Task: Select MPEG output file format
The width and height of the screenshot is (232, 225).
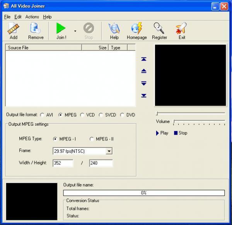Action: 67,115
